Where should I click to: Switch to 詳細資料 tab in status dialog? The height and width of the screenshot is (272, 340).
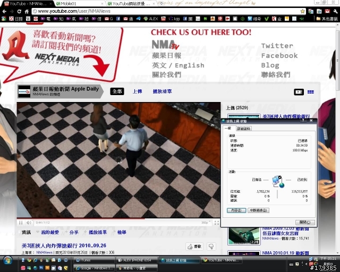[244, 129]
